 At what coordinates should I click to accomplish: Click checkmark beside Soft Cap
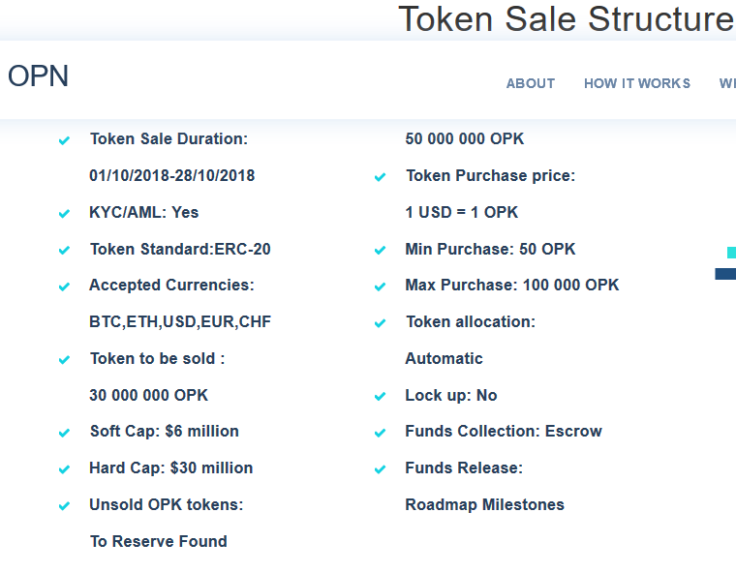[x=65, y=433]
